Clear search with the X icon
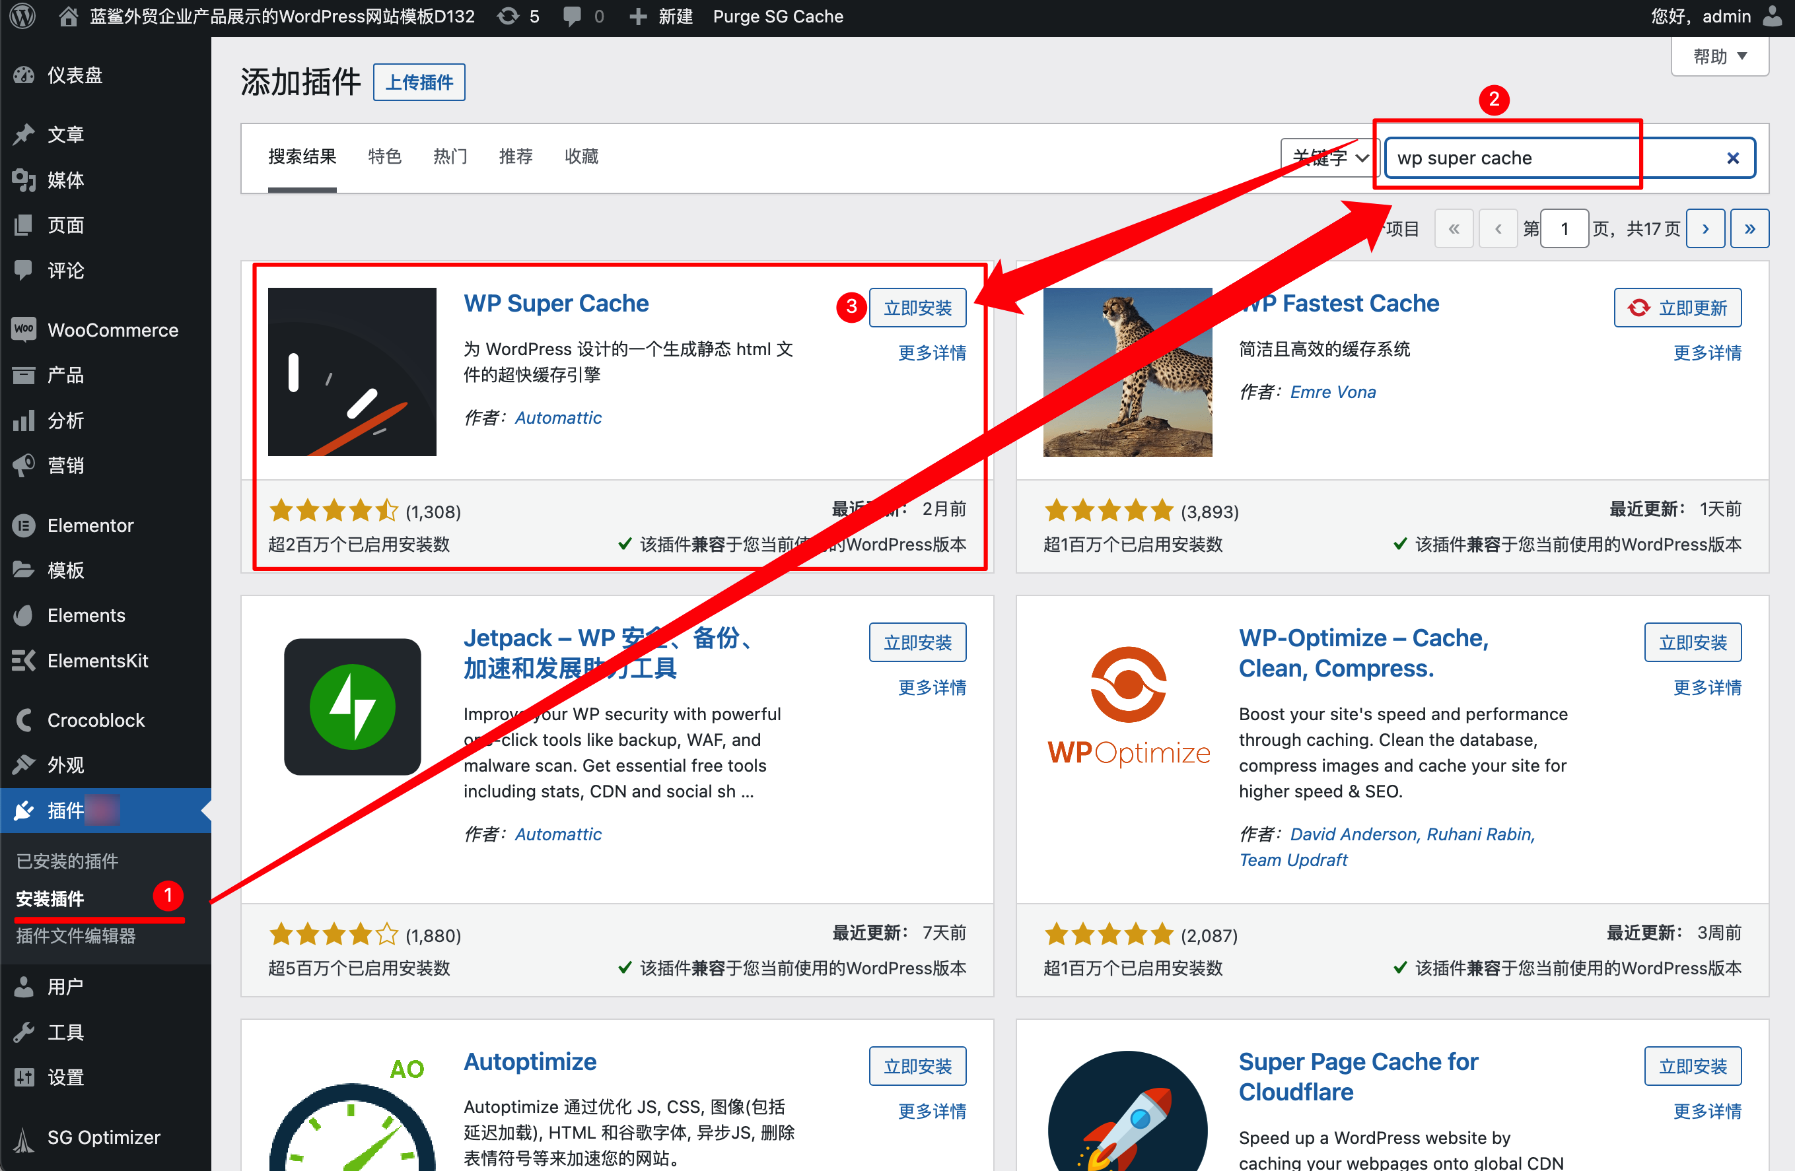The width and height of the screenshot is (1795, 1171). [1732, 158]
